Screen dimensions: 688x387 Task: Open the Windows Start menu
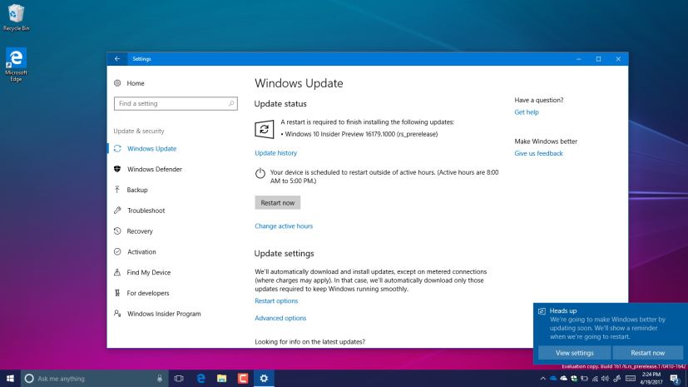tap(10, 378)
